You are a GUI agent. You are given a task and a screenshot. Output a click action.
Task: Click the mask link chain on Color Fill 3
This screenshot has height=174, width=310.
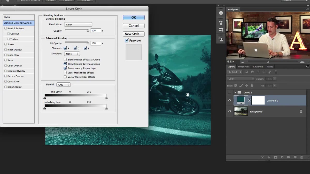[x=249, y=100]
